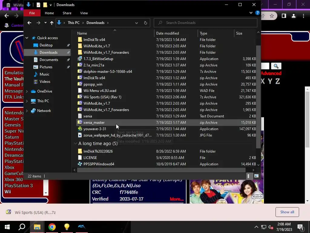Viewport: 310px width, 233px height.
Task: Click the Search Downloads box
Action: [206, 23]
